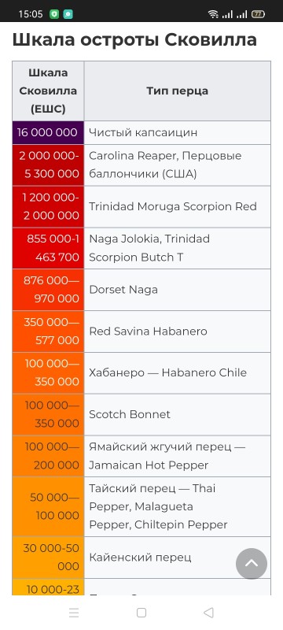Tap the Jamaican Hot Pepper row

pos(141,456)
